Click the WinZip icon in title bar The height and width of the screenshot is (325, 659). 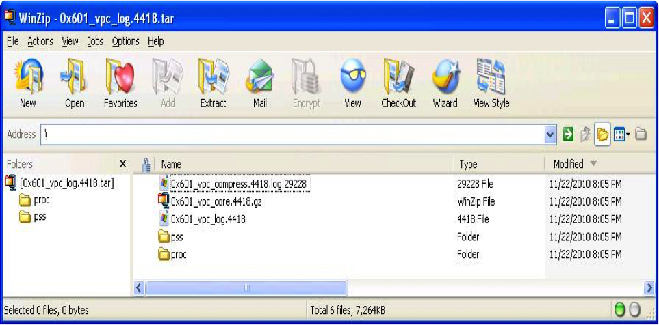coord(10,18)
